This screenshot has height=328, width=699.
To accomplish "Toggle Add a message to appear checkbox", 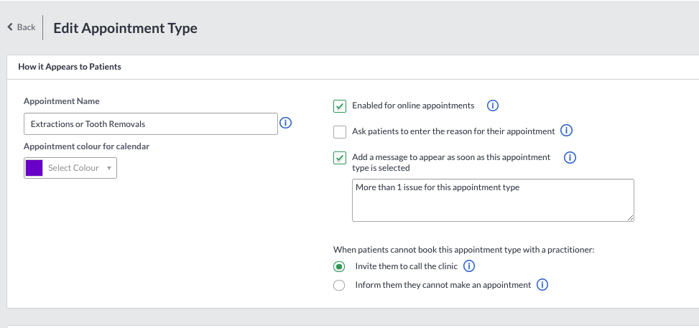I will (x=340, y=158).
